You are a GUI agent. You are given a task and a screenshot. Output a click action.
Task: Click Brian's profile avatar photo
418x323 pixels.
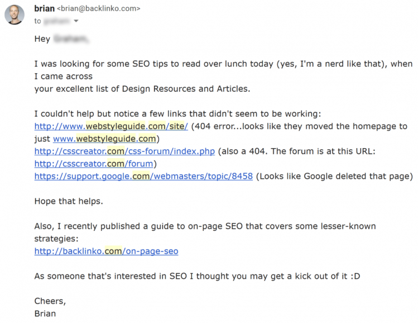pos(15,15)
